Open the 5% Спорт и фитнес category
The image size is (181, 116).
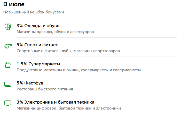pos(37,45)
